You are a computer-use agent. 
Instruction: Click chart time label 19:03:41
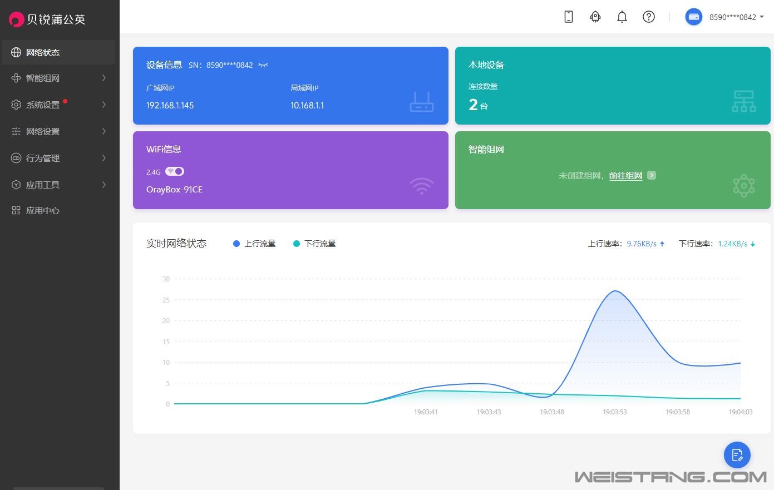point(426,412)
